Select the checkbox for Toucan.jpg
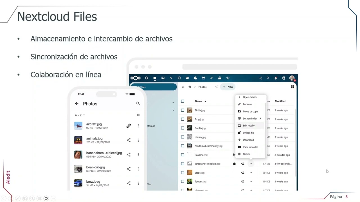The image size is (360, 202). (183, 182)
